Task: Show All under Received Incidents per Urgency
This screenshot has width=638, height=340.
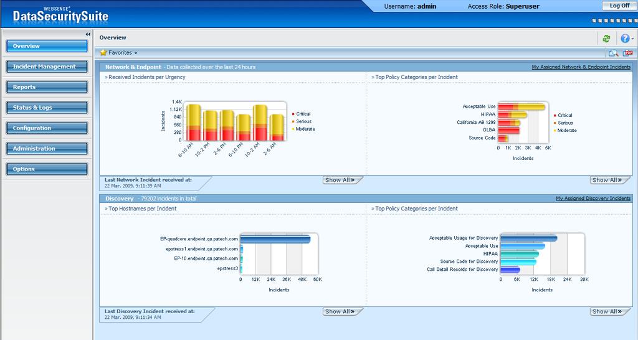Action: click(342, 180)
